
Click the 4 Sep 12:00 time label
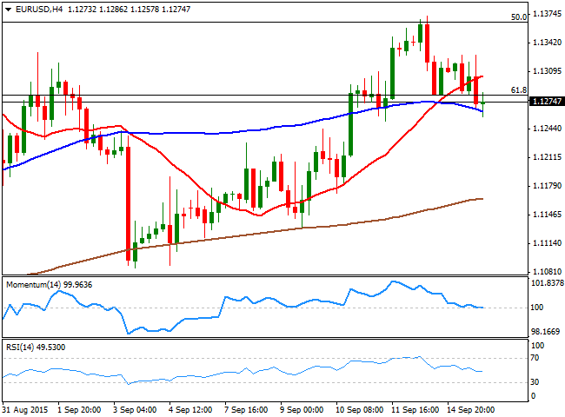[190, 410]
